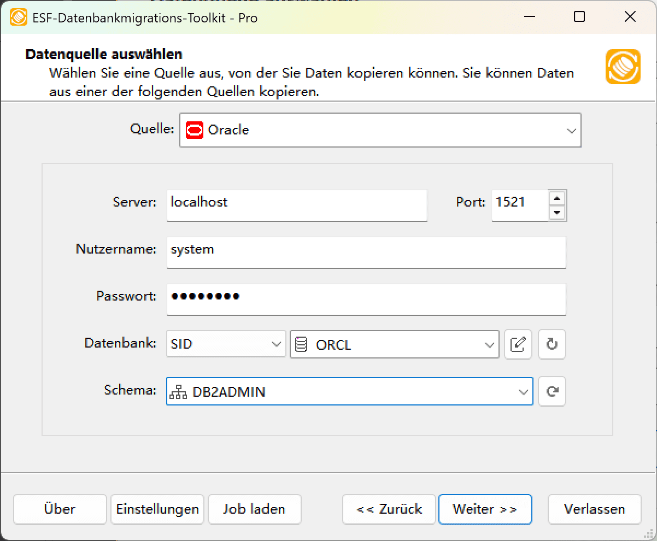Screen dimensions: 657x541
Task: Click the ESF Toolkit logo at top right
Action: tap(623, 68)
